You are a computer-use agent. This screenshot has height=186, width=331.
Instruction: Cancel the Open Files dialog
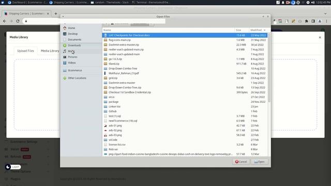(241, 162)
